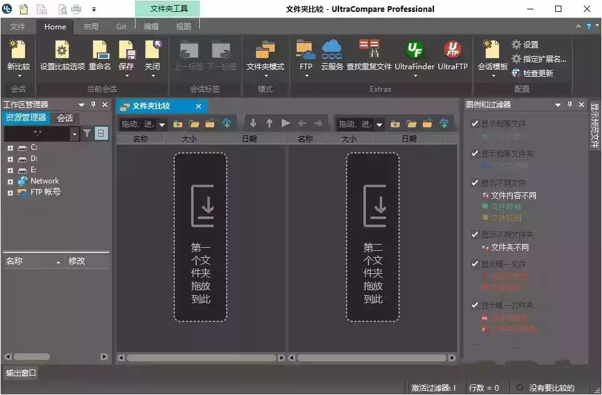The image size is (602, 395).
Task: Click 查找重复文件 find duplicates icon
Action: [x=369, y=49]
